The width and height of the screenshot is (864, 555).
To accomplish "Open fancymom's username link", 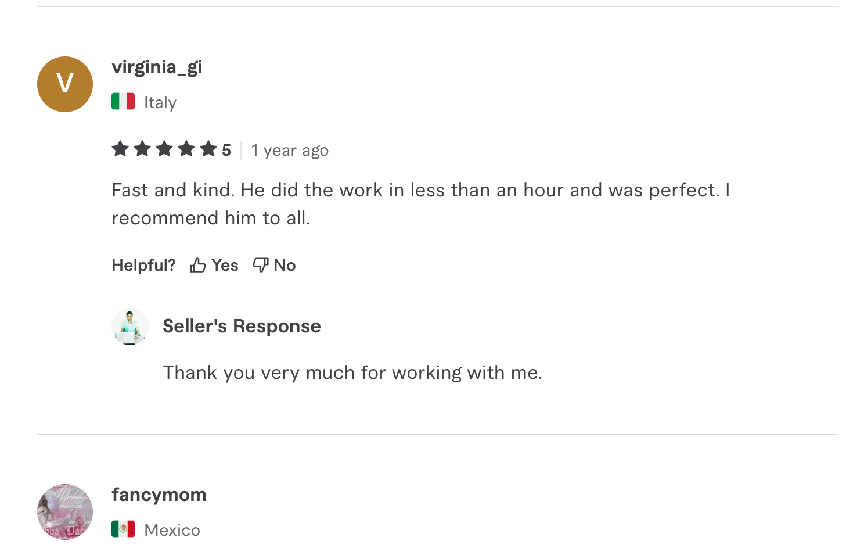I will pyautogui.click(x=159, y=495).
